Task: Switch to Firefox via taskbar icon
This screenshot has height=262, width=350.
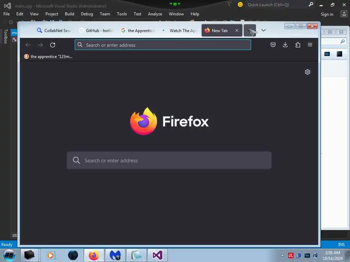Action: [94, 255]
